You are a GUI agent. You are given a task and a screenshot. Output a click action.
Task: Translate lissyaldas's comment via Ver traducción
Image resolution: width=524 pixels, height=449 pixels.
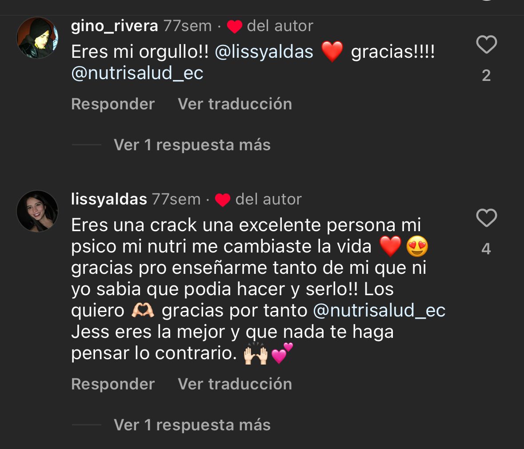click(x=235, y=384)
